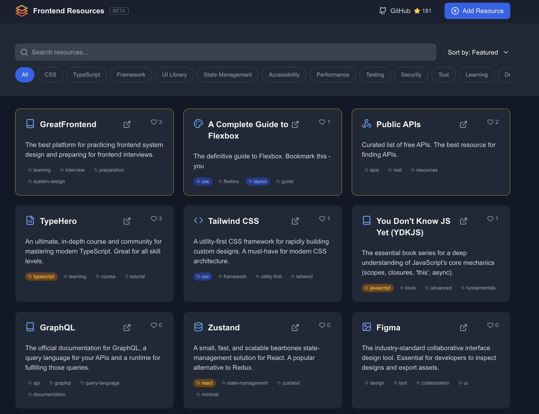Click the javascript tag on YDKJS
This screenshot has width=539, height=414.
(x=378, y=288)
